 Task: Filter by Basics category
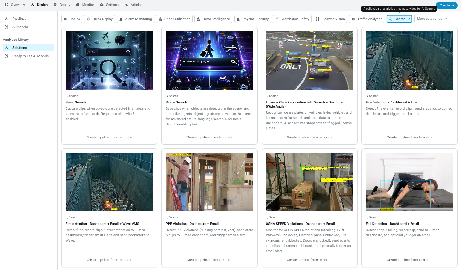72,19
